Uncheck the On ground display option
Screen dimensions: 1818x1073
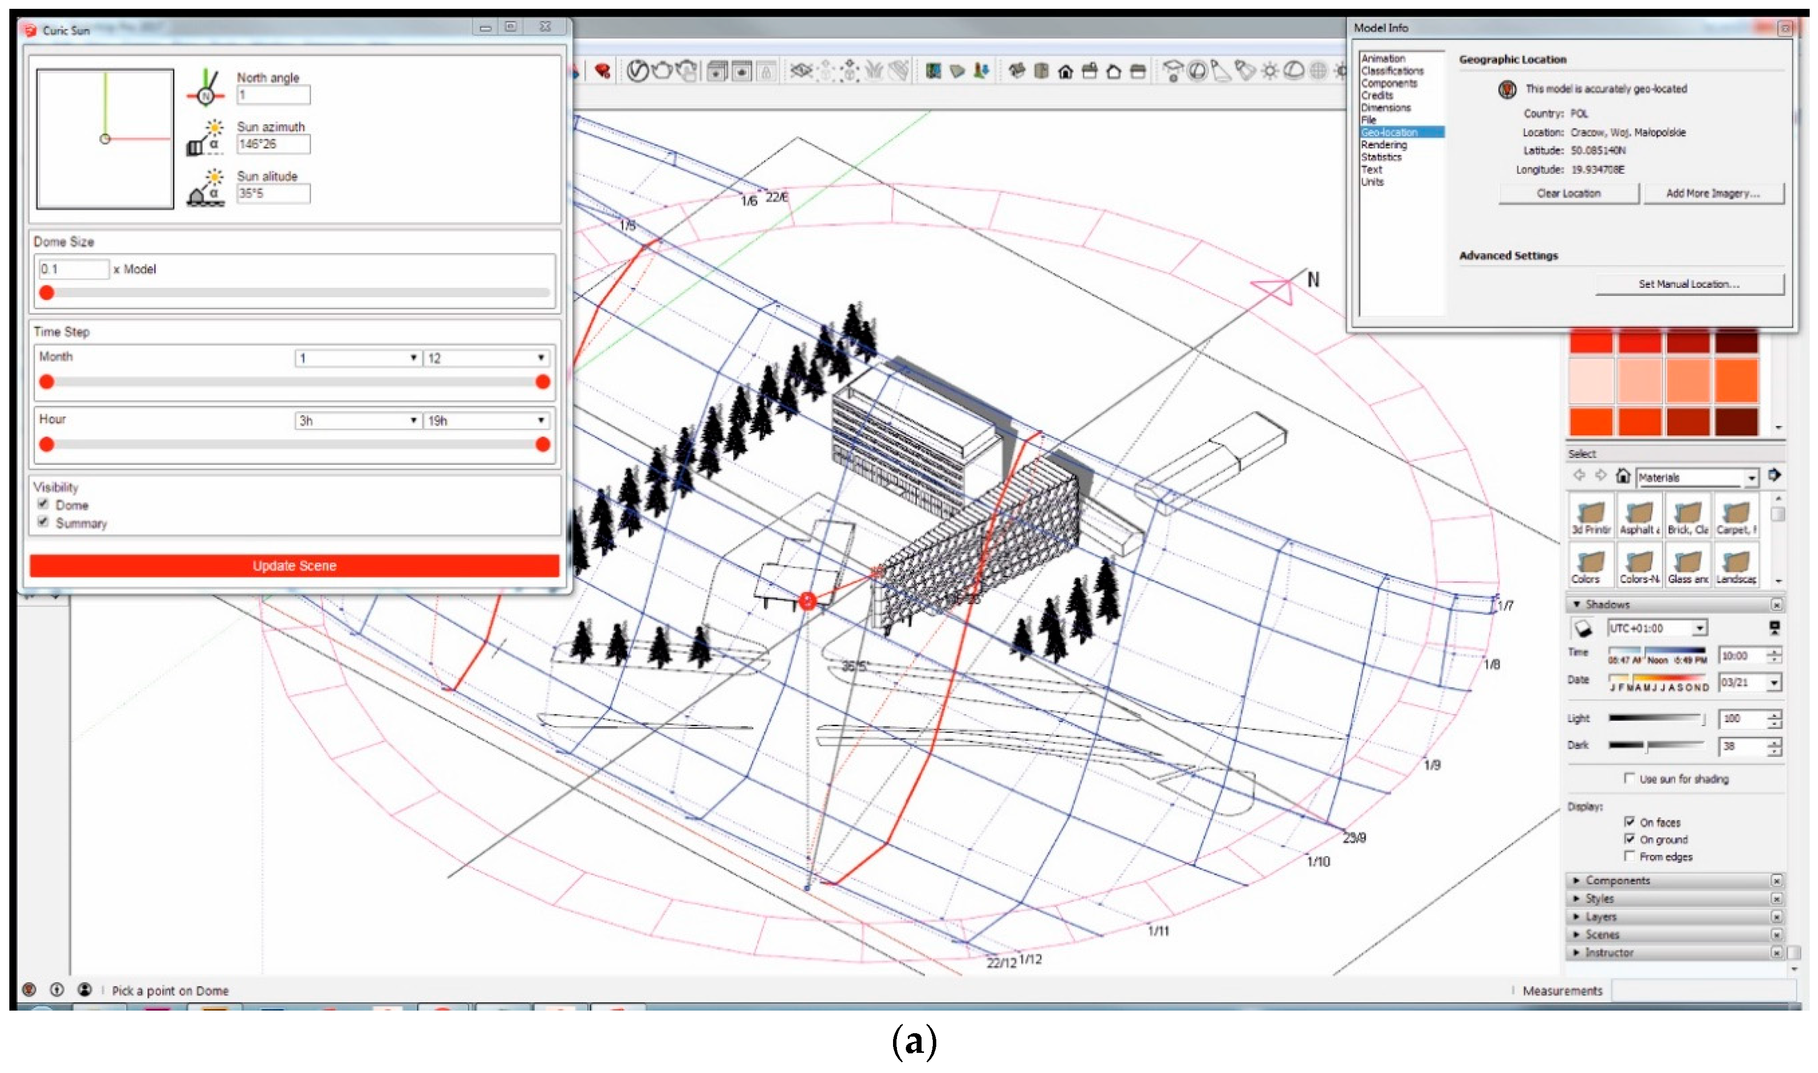coord(1629,839)
